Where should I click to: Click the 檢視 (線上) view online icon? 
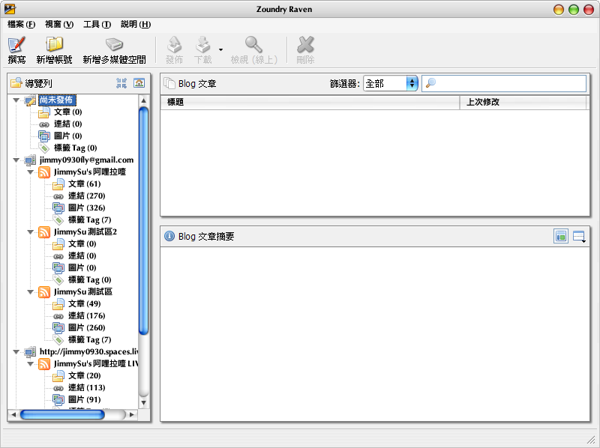[x=253, y=44]
